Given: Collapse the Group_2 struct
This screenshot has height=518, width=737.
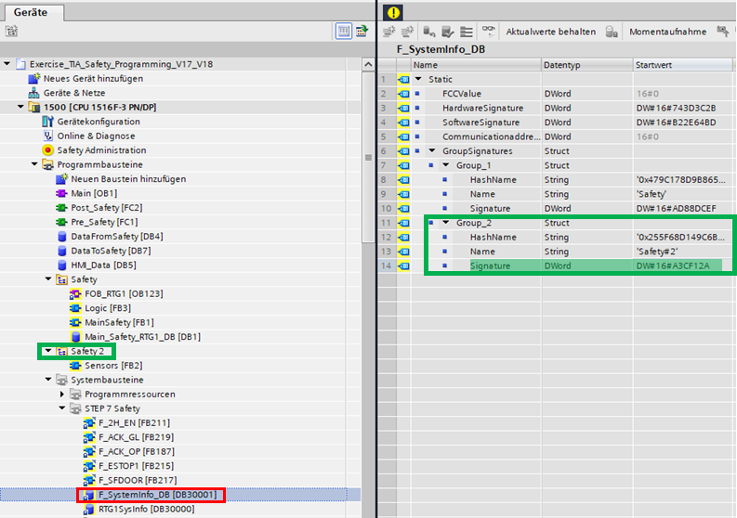Looking at the screenshot, I should click(446, 222).
